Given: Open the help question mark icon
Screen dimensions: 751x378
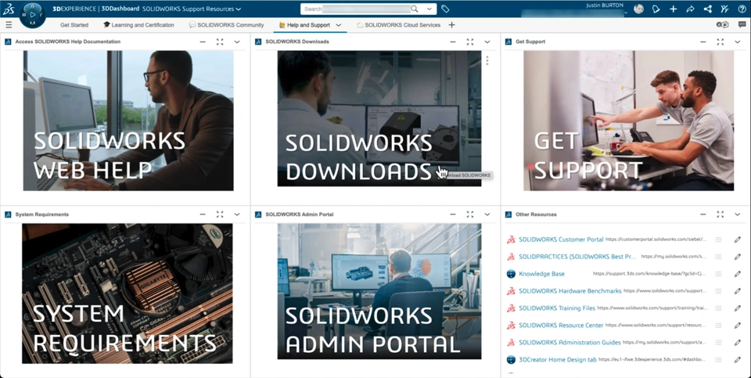Looking at the screenshot, I should coord(742,9).
